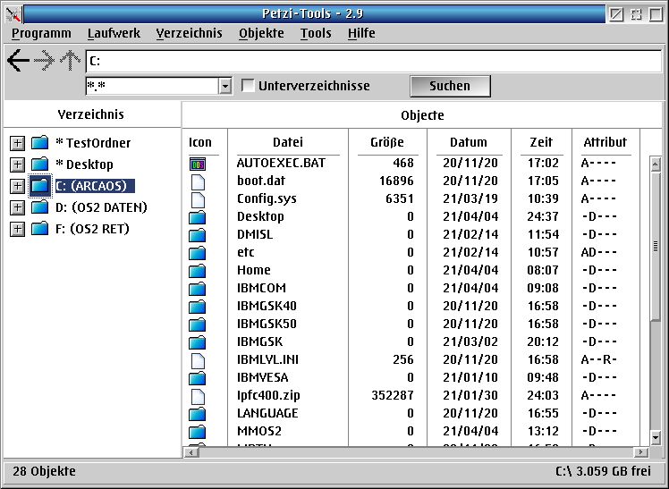Click the IBMVESA folder icon
Image resolution: width=669 pixels, height=489 pixels.
(198, 378)
